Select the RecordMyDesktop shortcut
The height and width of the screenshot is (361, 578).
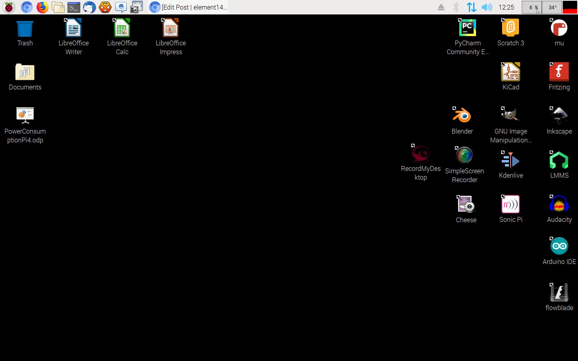coord(421,163)
